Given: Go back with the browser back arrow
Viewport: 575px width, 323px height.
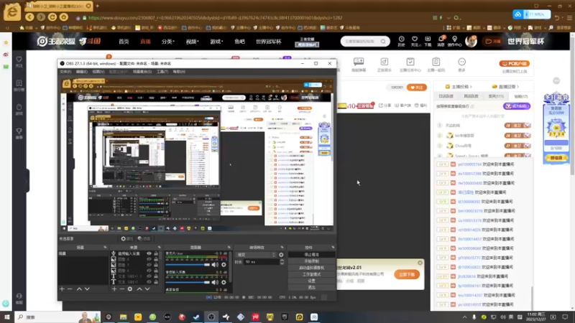Looking at the screenshot, I should [29, 17].
